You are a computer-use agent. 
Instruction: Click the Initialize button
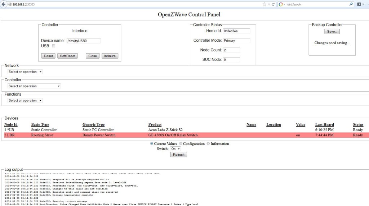[x=110, y=56]
